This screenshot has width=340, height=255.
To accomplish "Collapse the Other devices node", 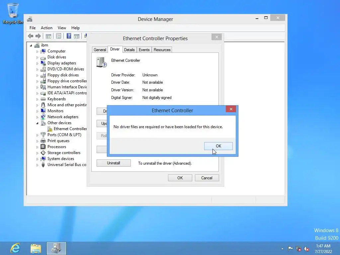I will (37, 123).
